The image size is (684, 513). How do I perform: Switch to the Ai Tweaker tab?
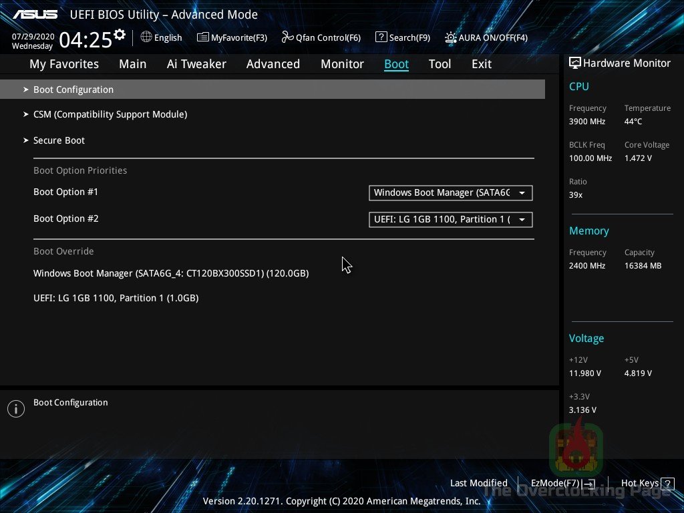point(196,64)
